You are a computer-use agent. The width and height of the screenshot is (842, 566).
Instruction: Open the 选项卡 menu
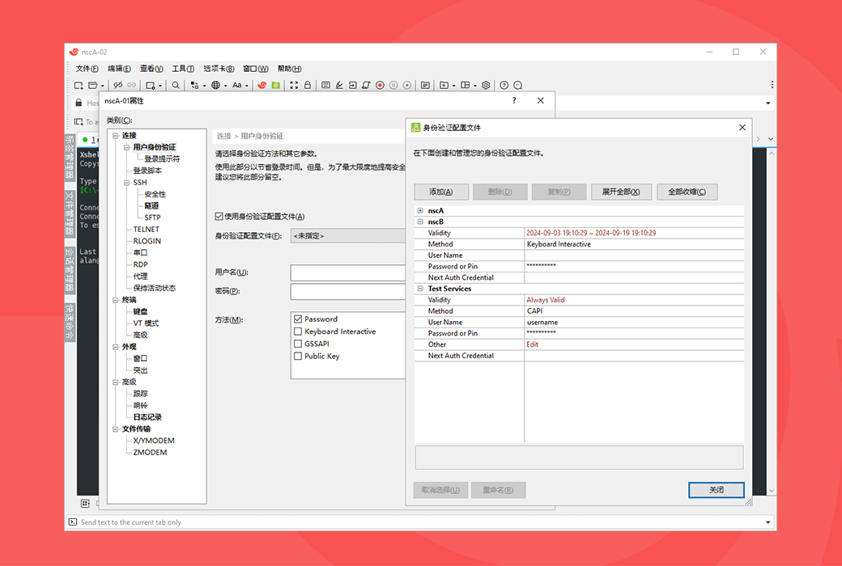[x=219, y=69]
